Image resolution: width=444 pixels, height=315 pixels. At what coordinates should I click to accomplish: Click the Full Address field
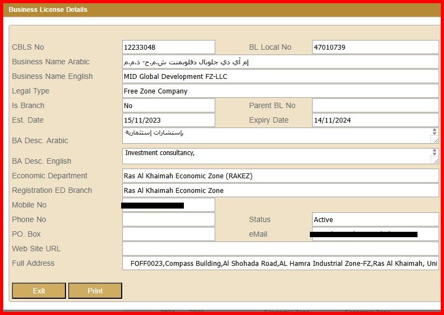click(x=281, y=263)
